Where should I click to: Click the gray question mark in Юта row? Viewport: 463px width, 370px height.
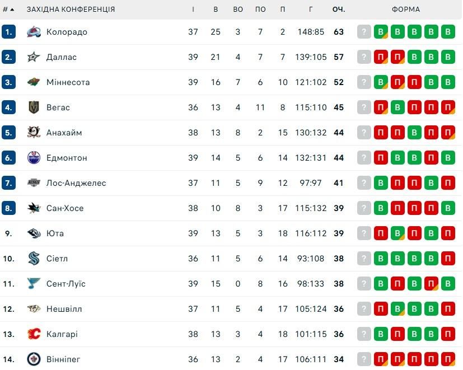pyautogui.click(x=364, y=233)
